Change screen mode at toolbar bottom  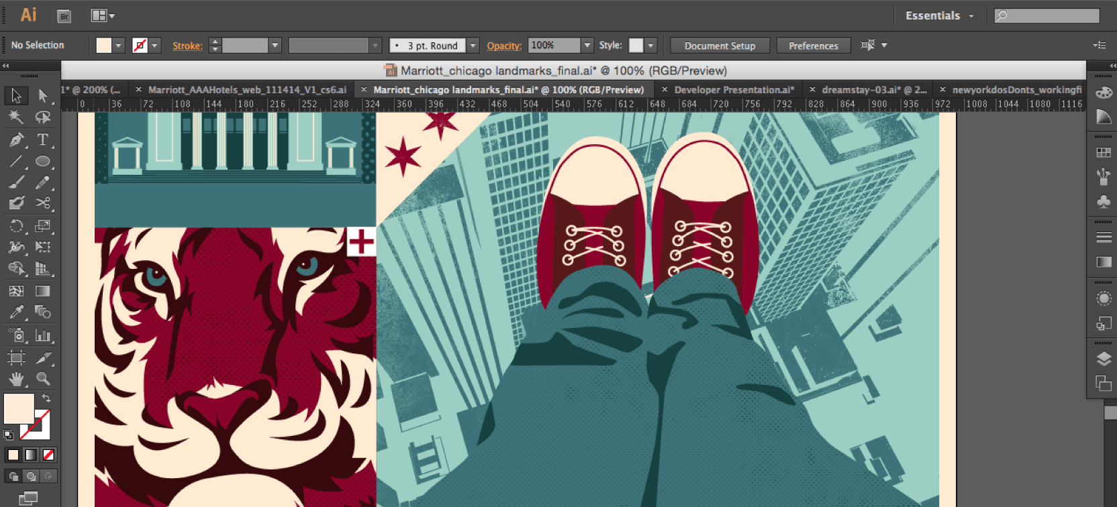[28, 498]
